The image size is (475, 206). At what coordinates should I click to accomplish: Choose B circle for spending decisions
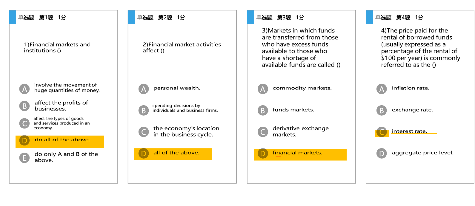click(144, 110)
